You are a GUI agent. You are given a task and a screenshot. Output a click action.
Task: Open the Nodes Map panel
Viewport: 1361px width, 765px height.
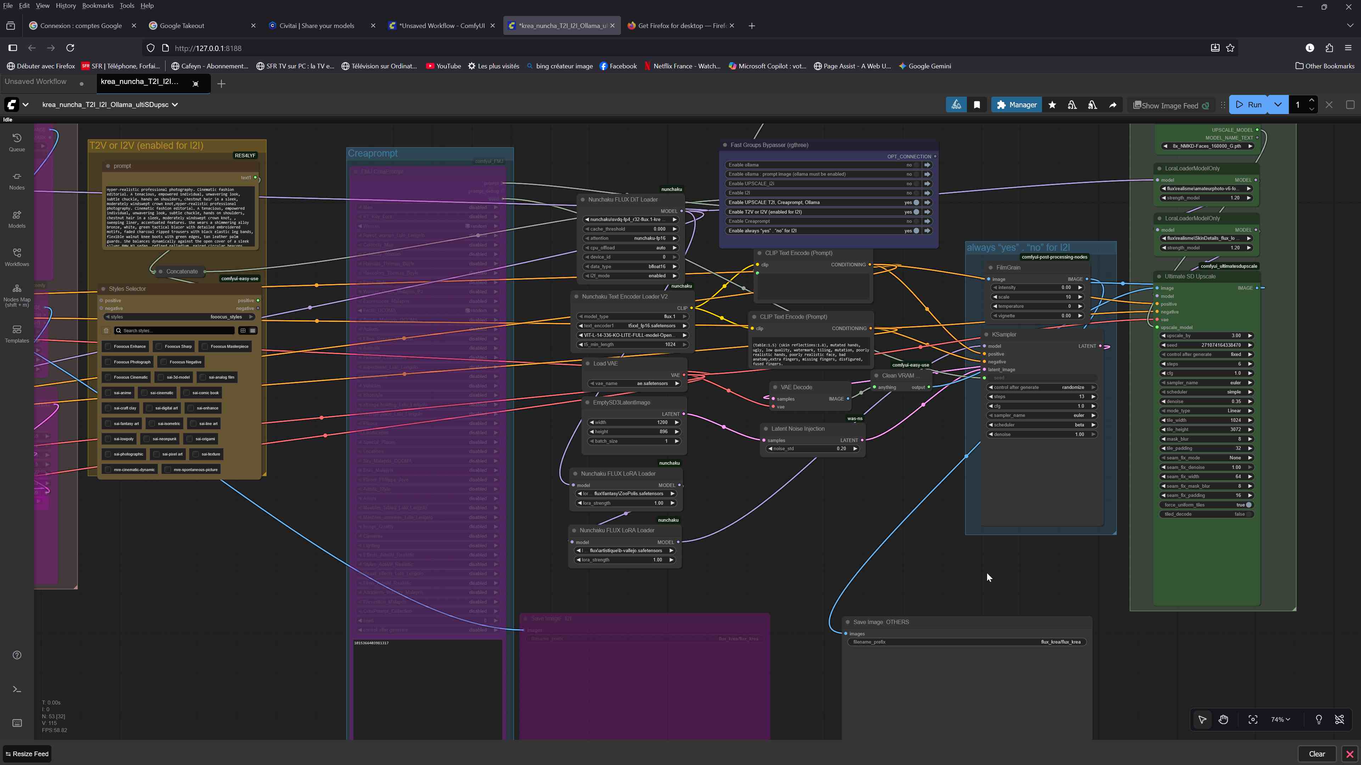[x=17, y=294]
